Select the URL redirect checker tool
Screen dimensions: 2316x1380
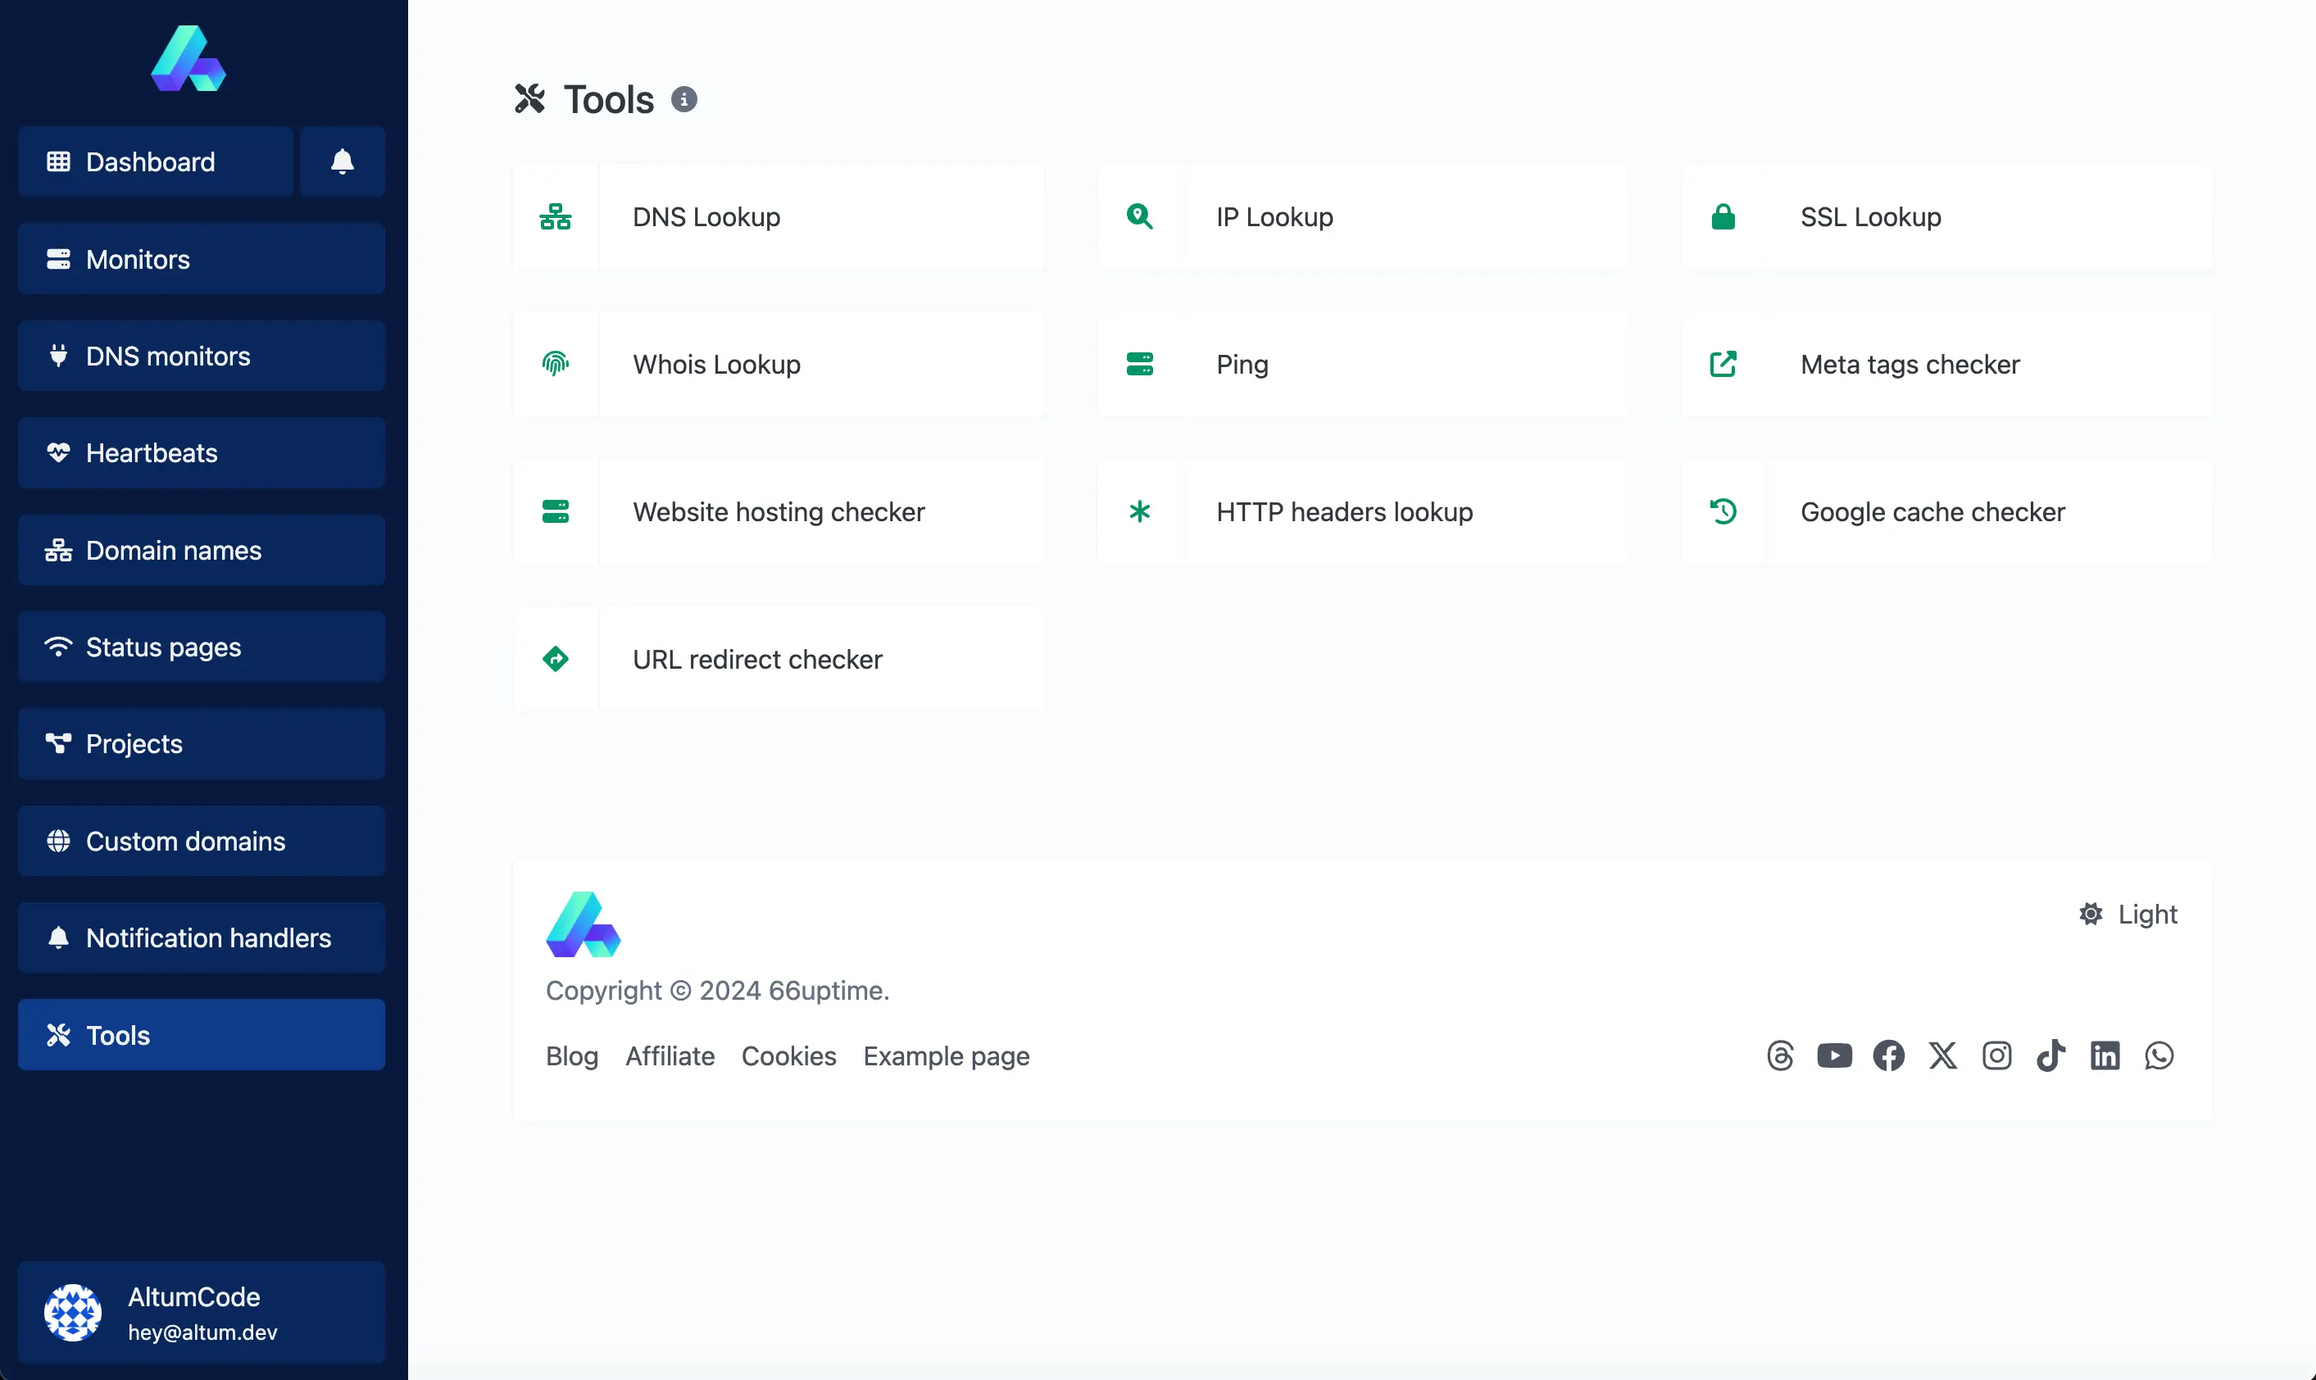tap(757, 659)
